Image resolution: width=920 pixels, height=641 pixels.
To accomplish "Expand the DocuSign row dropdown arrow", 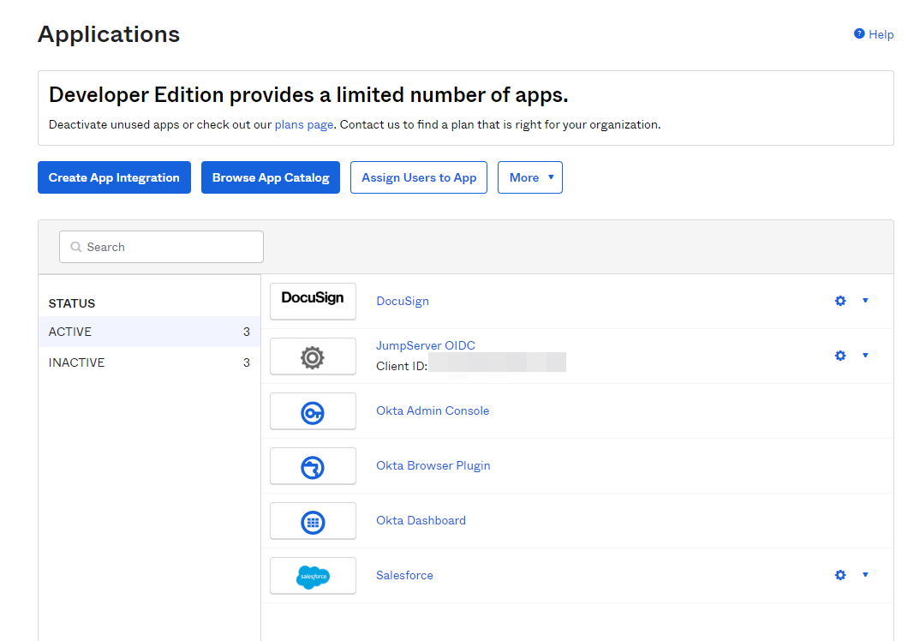I will [865, 301].
